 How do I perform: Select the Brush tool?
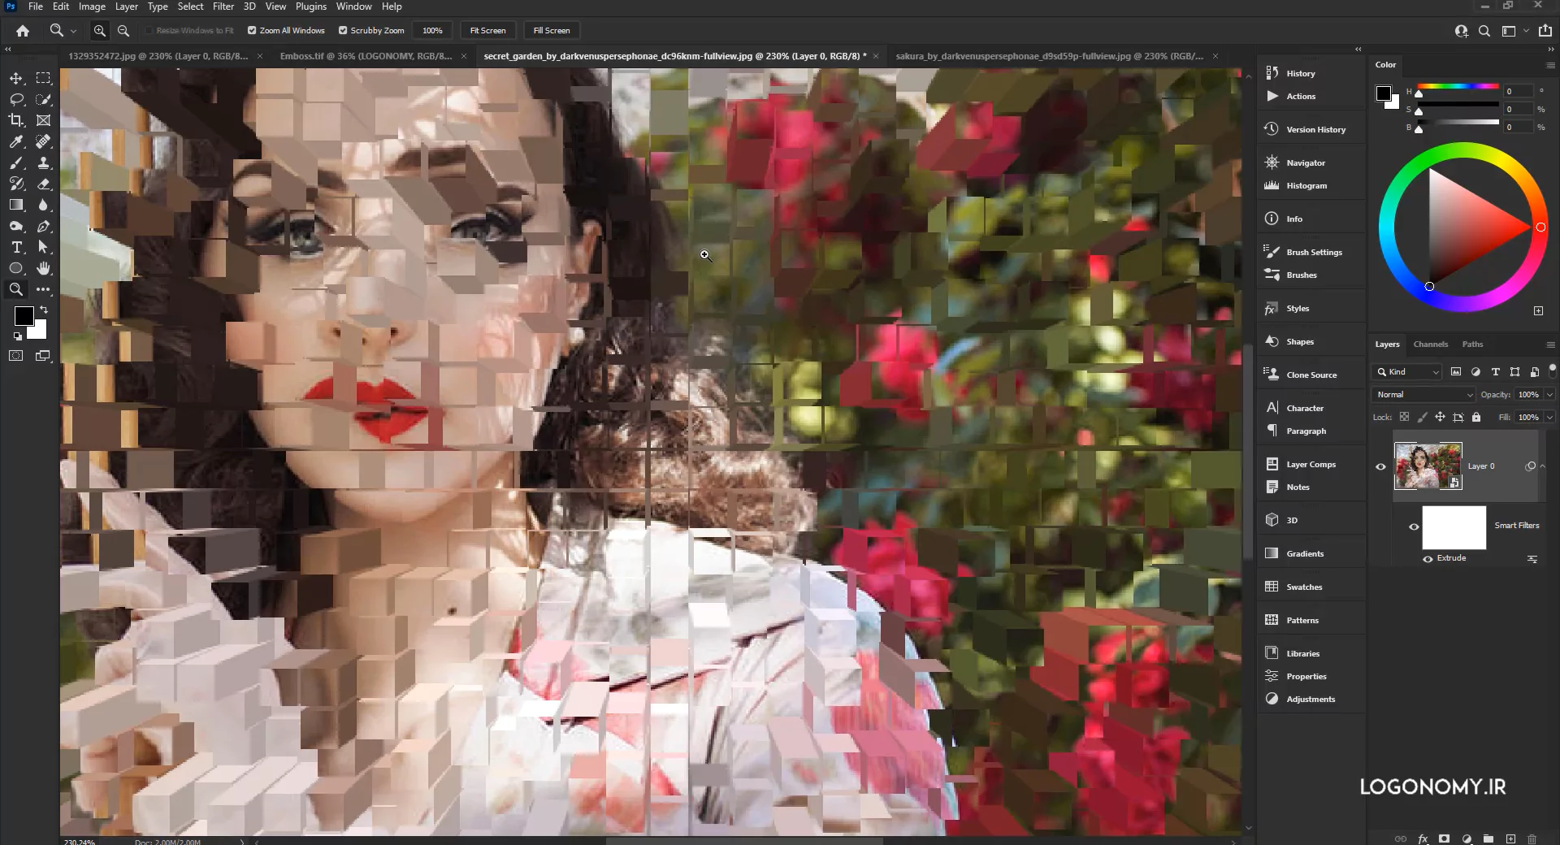coord(16,162)
